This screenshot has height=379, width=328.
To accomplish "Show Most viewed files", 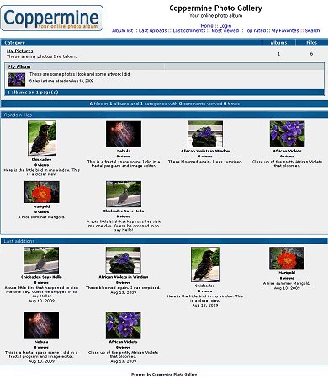I will 225,30.
